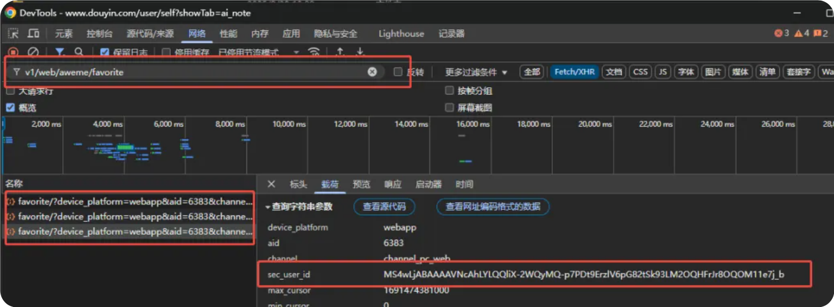
Task: Click the inspect element picker icon
Action: pos(13,34)
